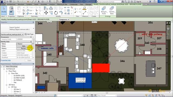173x97 pixels.
Task: Click the Measure dimension icon
Action: point(84,13)
